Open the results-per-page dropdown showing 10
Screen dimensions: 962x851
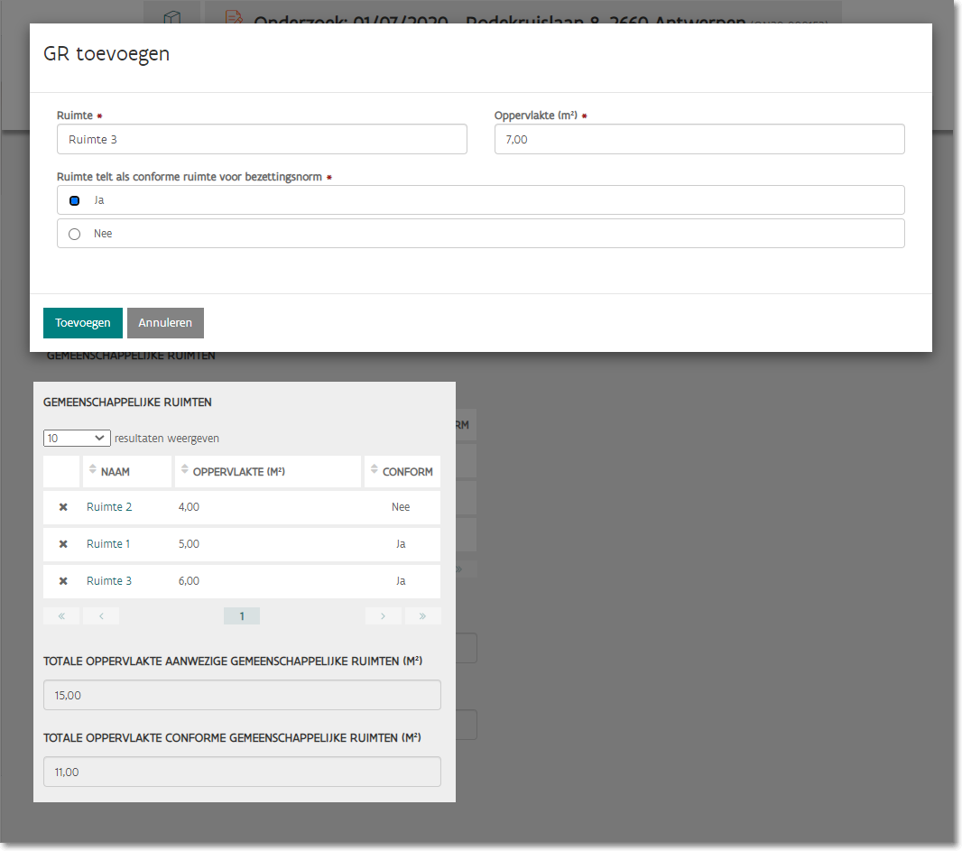click(77, 438)
